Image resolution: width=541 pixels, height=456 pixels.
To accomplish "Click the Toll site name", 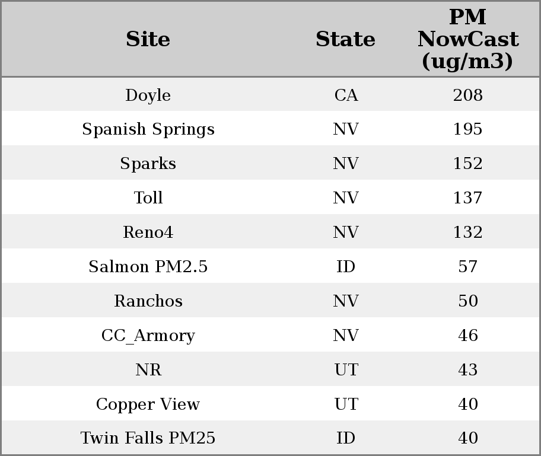I will click(148, 198).
